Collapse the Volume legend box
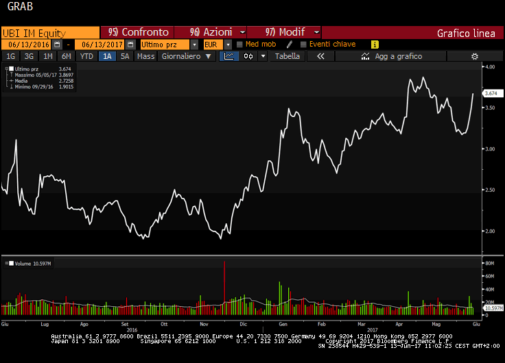Screen dimensions: 505x363 tap(7, 263)
